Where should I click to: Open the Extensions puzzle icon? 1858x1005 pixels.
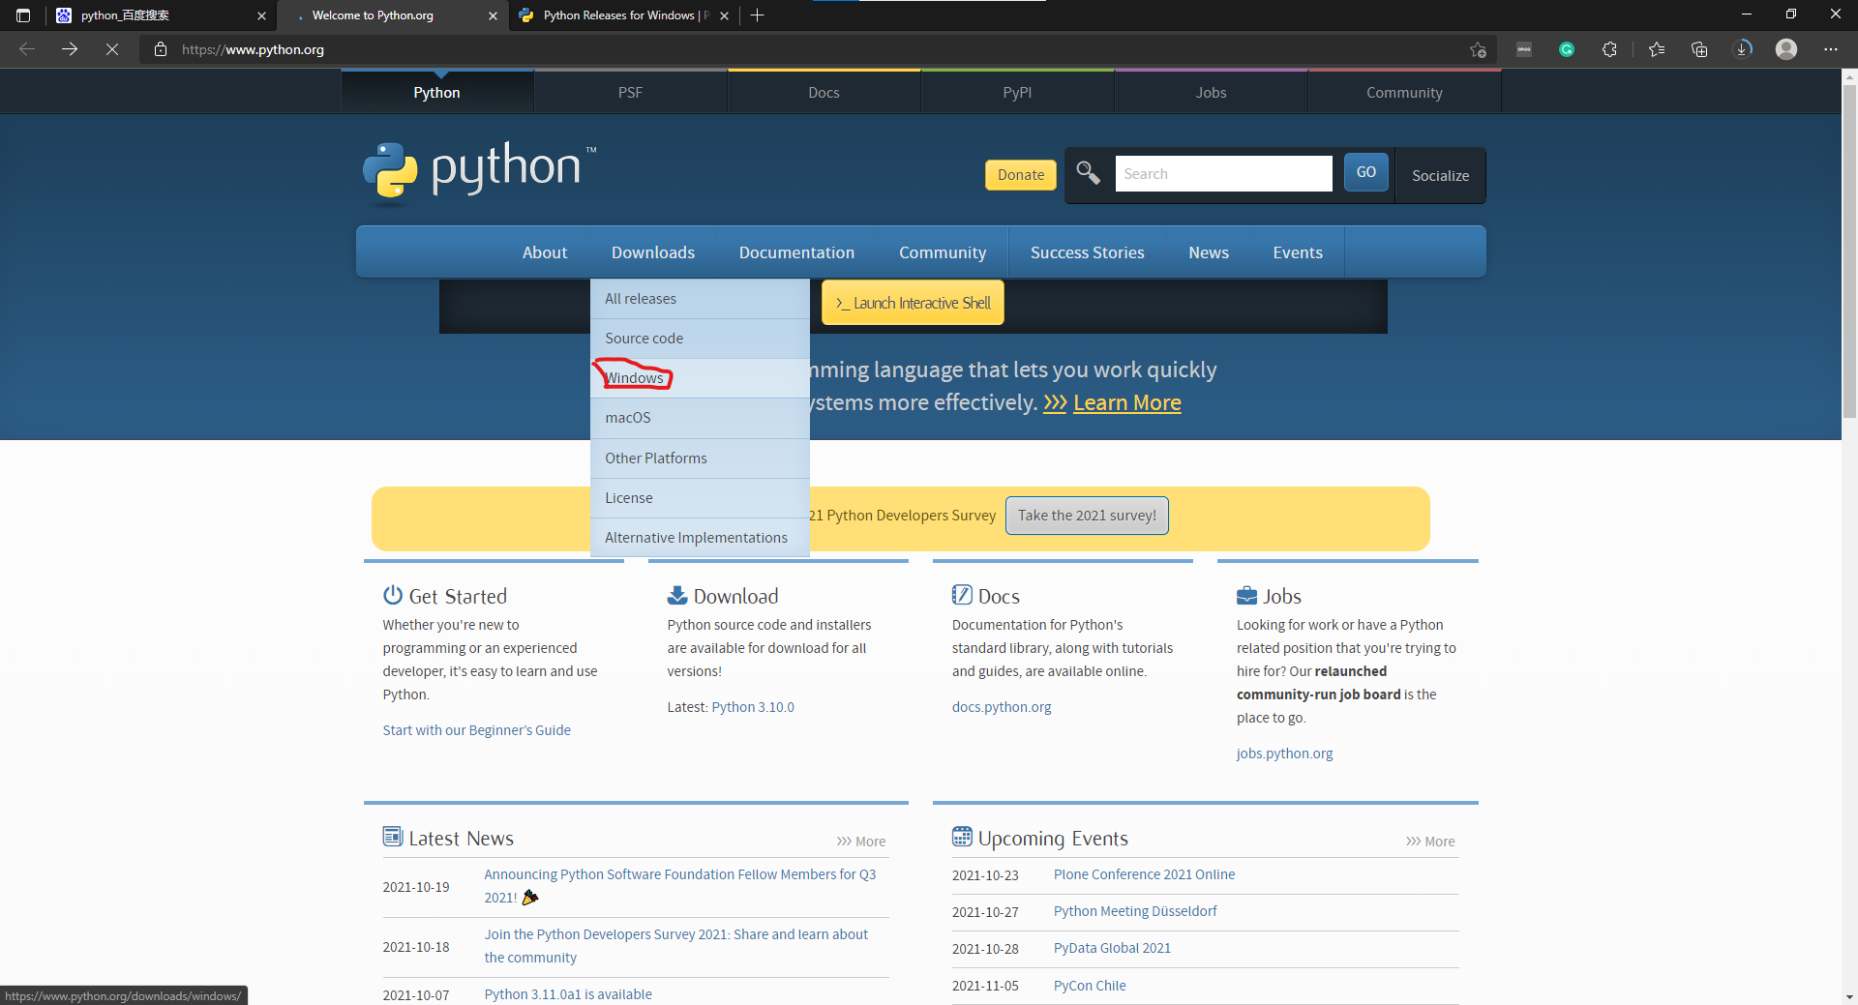click(1609, 49)
